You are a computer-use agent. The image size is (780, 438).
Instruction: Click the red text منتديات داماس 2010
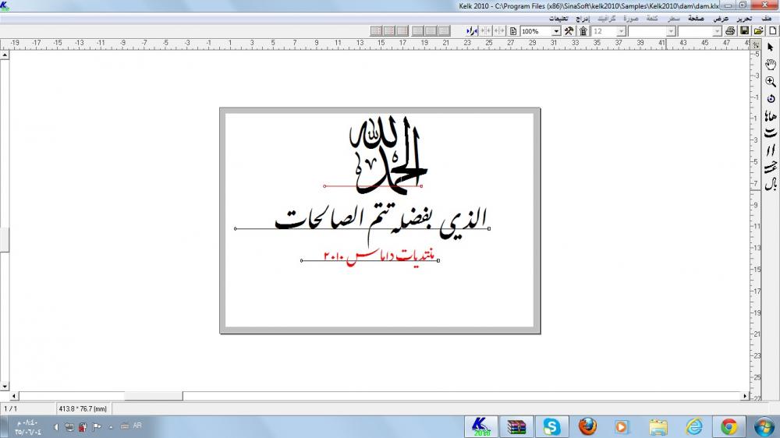tap(369, 256)
